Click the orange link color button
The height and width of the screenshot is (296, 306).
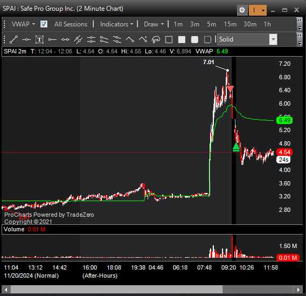254,10
